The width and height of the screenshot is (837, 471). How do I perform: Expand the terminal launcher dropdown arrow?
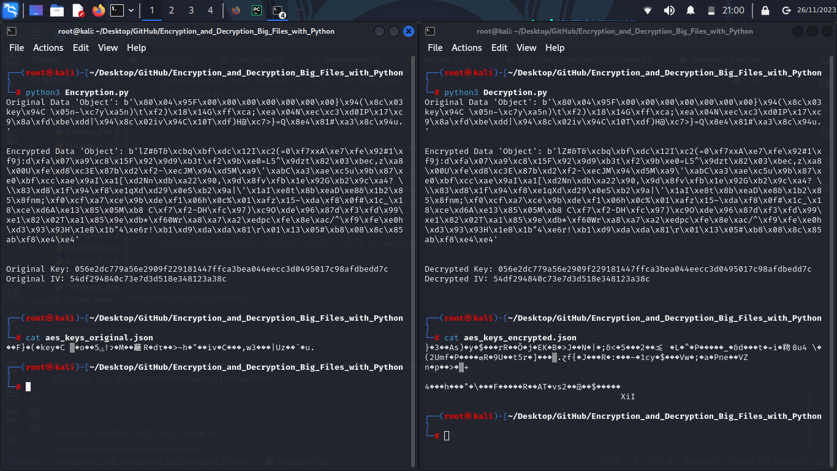coord(131,10)
